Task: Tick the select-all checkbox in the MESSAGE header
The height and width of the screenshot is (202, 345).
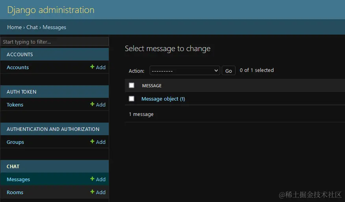Action: click(x=132, y=85)
